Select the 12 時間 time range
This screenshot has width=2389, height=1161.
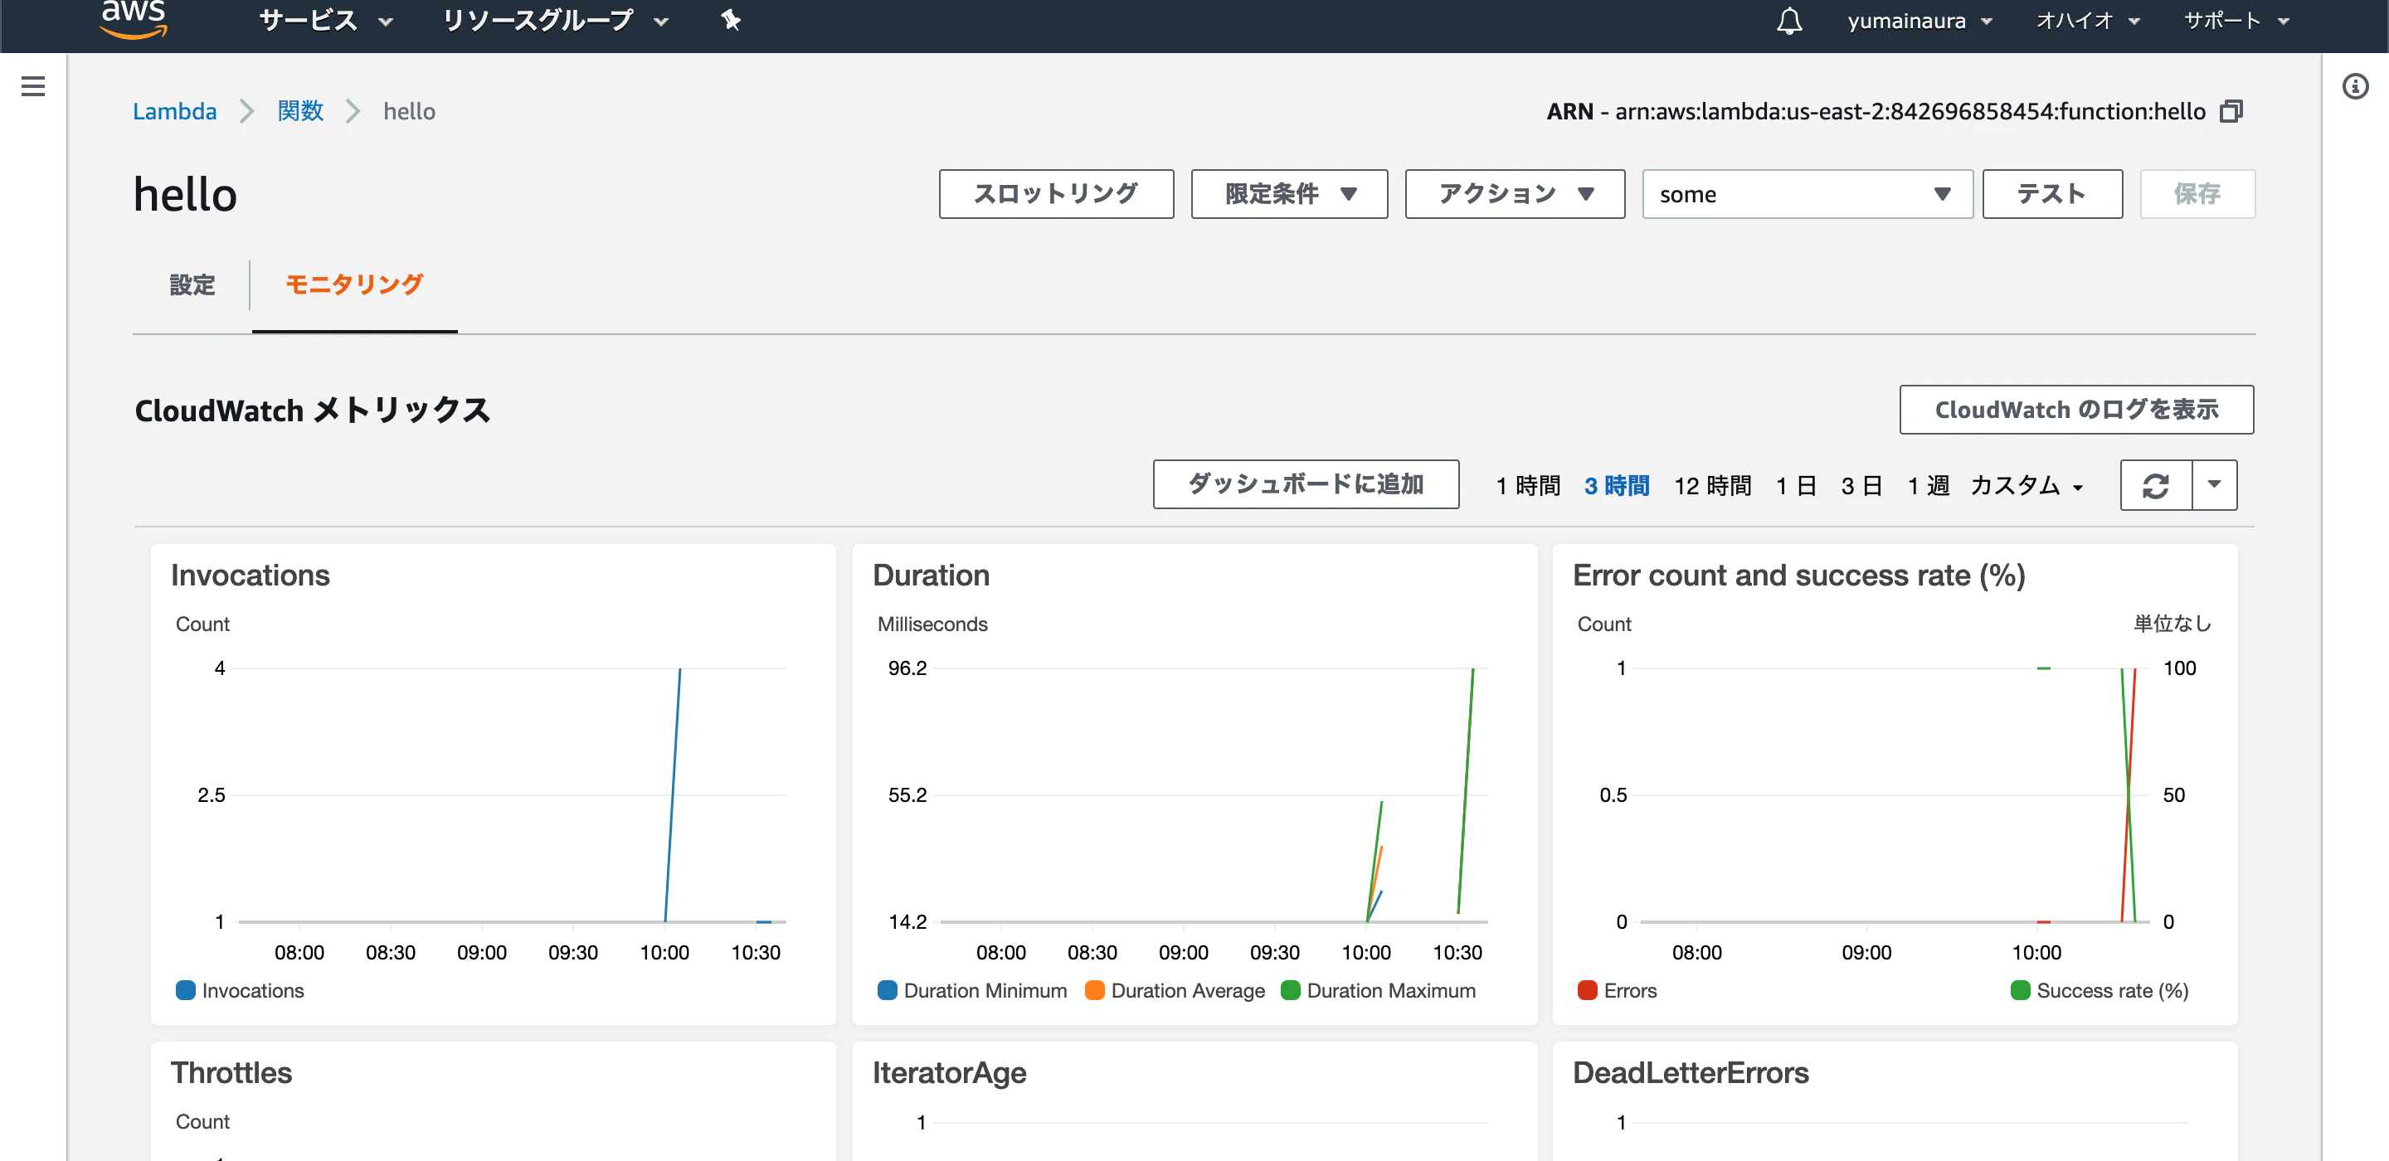[1712, 486]
